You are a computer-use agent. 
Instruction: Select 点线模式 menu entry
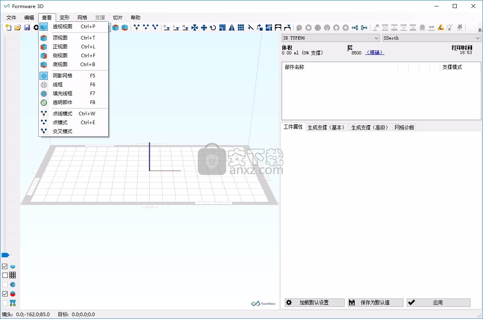pos(73,114)
